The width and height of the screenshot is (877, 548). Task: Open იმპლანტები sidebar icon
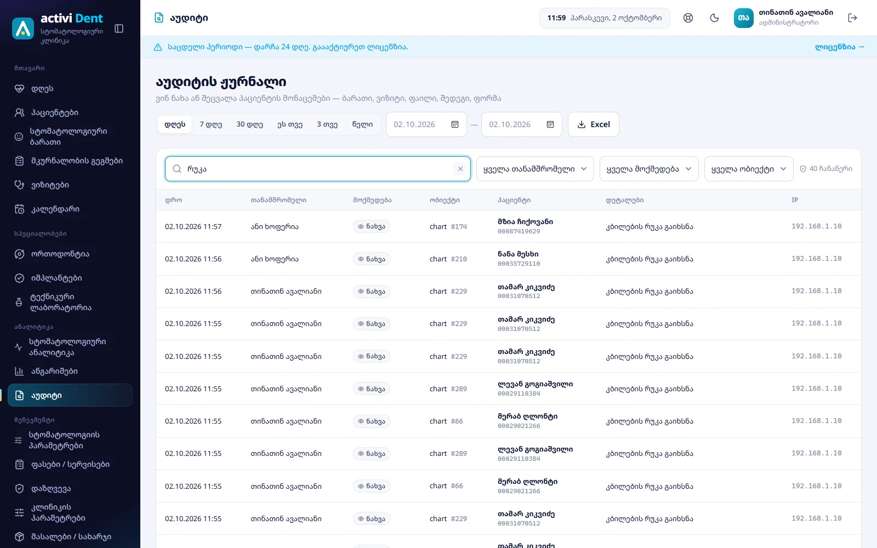tap(19, 278)
